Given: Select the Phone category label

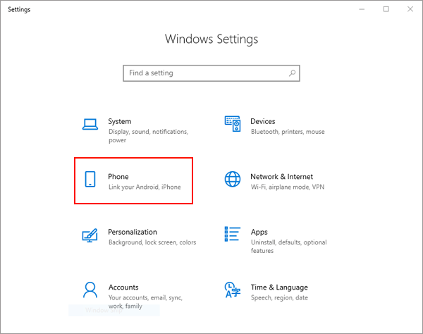Looking at the screenshot, I should (118, 176).
